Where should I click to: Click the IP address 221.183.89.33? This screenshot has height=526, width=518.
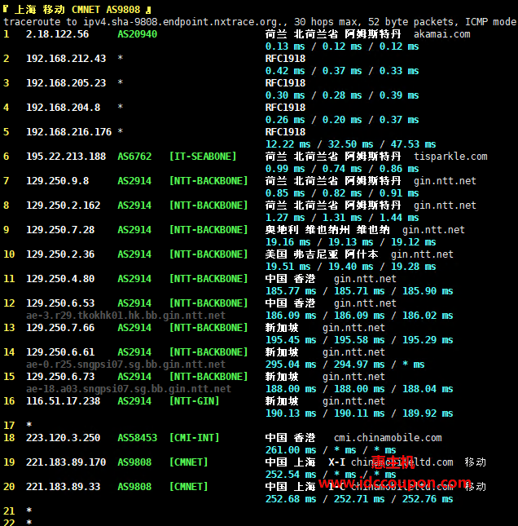(x=63, y=487)
